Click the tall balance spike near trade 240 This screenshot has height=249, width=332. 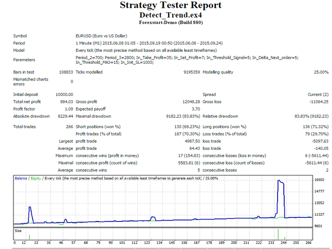pos(281,199)
